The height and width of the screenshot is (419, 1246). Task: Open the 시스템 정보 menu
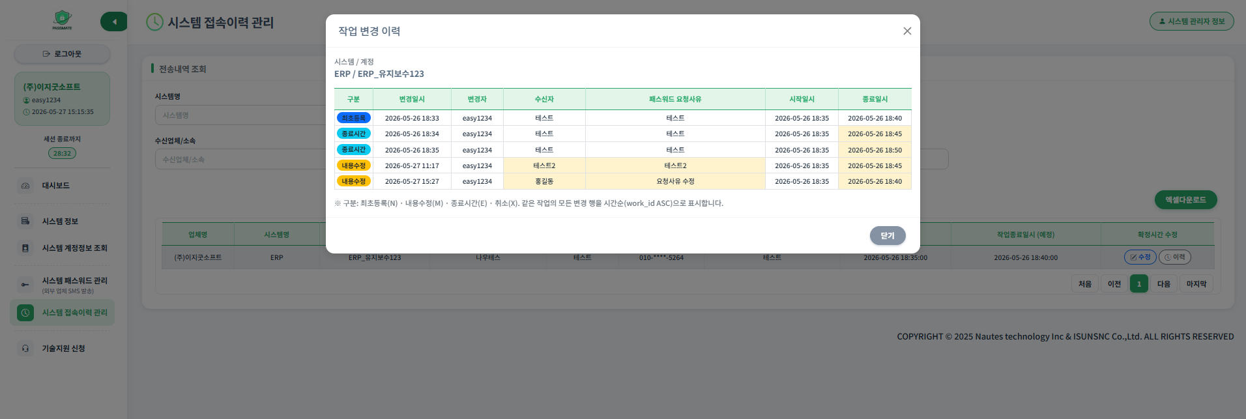60,222
